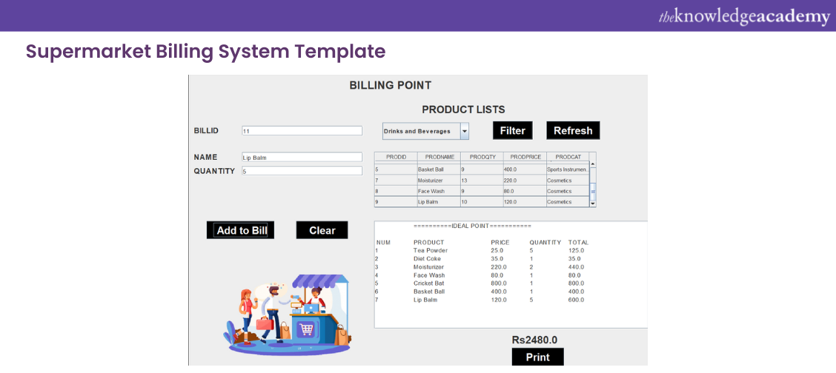
Task: Click the Add to Bill button
Action: point(241,230)
